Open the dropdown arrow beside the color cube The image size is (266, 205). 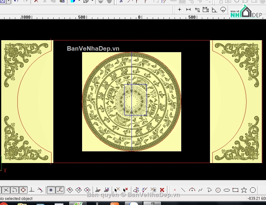coord(79,1)
